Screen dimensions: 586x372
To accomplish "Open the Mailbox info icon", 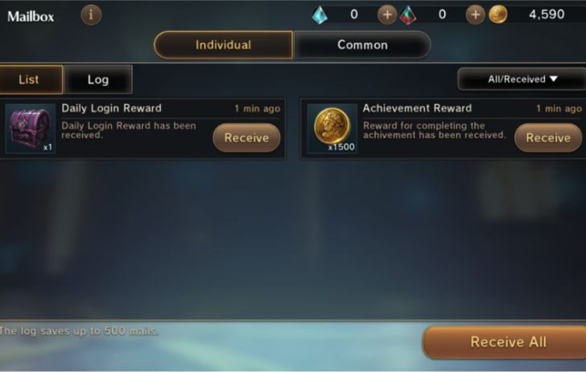I will pos(91,15).
